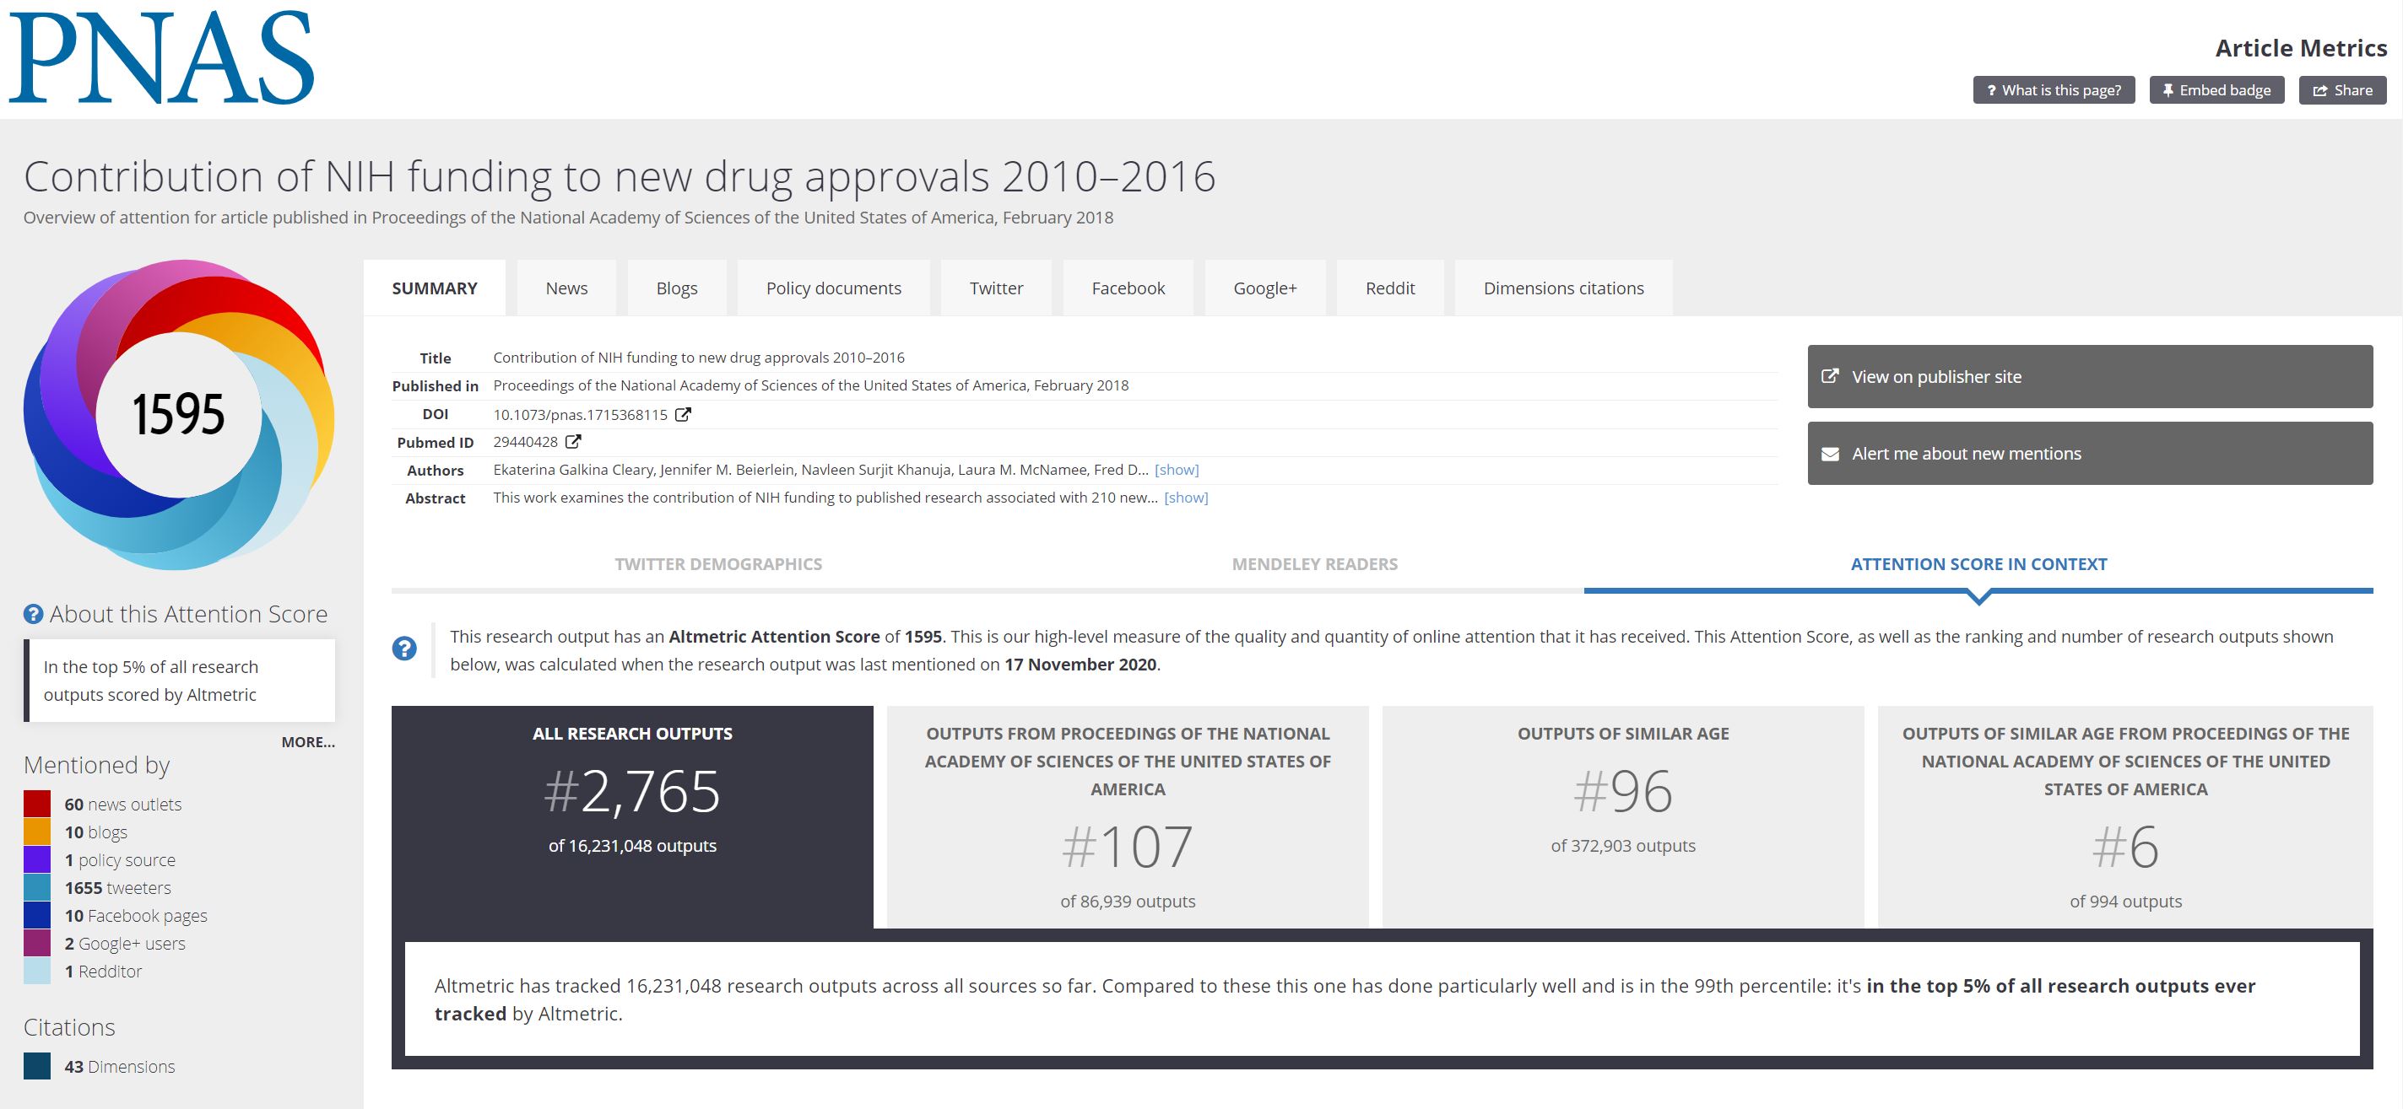Expand MORE under attention score box
The width and height of the screenshot is (2403, 1109).
click(308, 742)
